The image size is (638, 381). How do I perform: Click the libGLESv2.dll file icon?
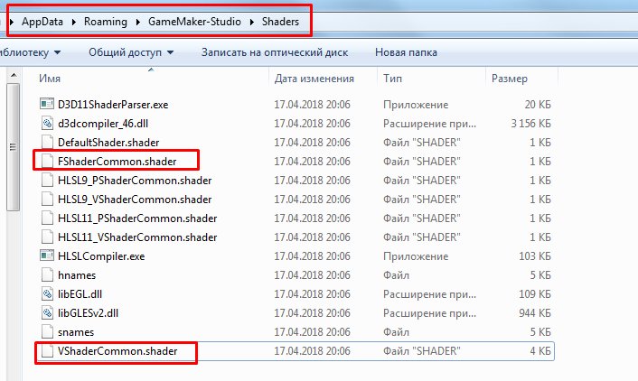47,312
